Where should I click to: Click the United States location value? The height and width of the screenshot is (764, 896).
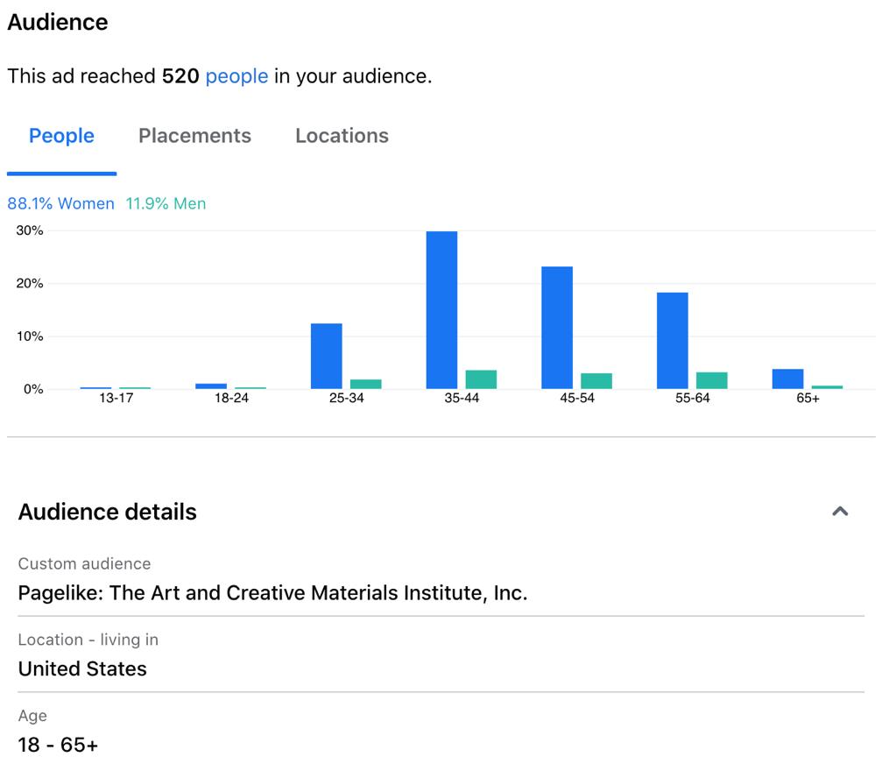82,669
